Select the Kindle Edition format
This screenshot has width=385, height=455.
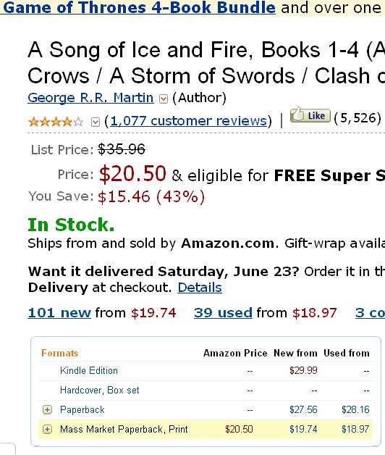pos(89,370)
